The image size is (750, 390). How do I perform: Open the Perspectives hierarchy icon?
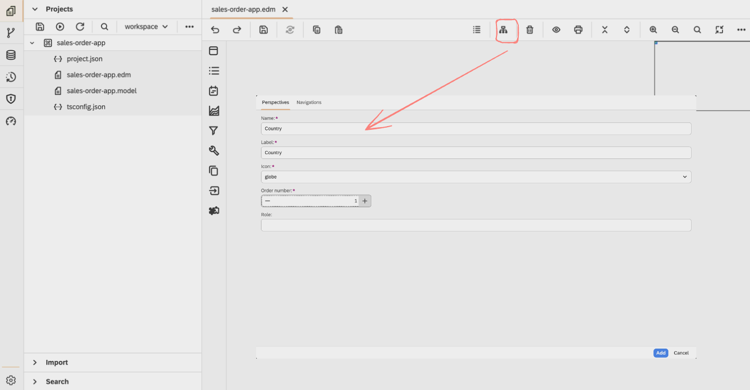(503, 30)
